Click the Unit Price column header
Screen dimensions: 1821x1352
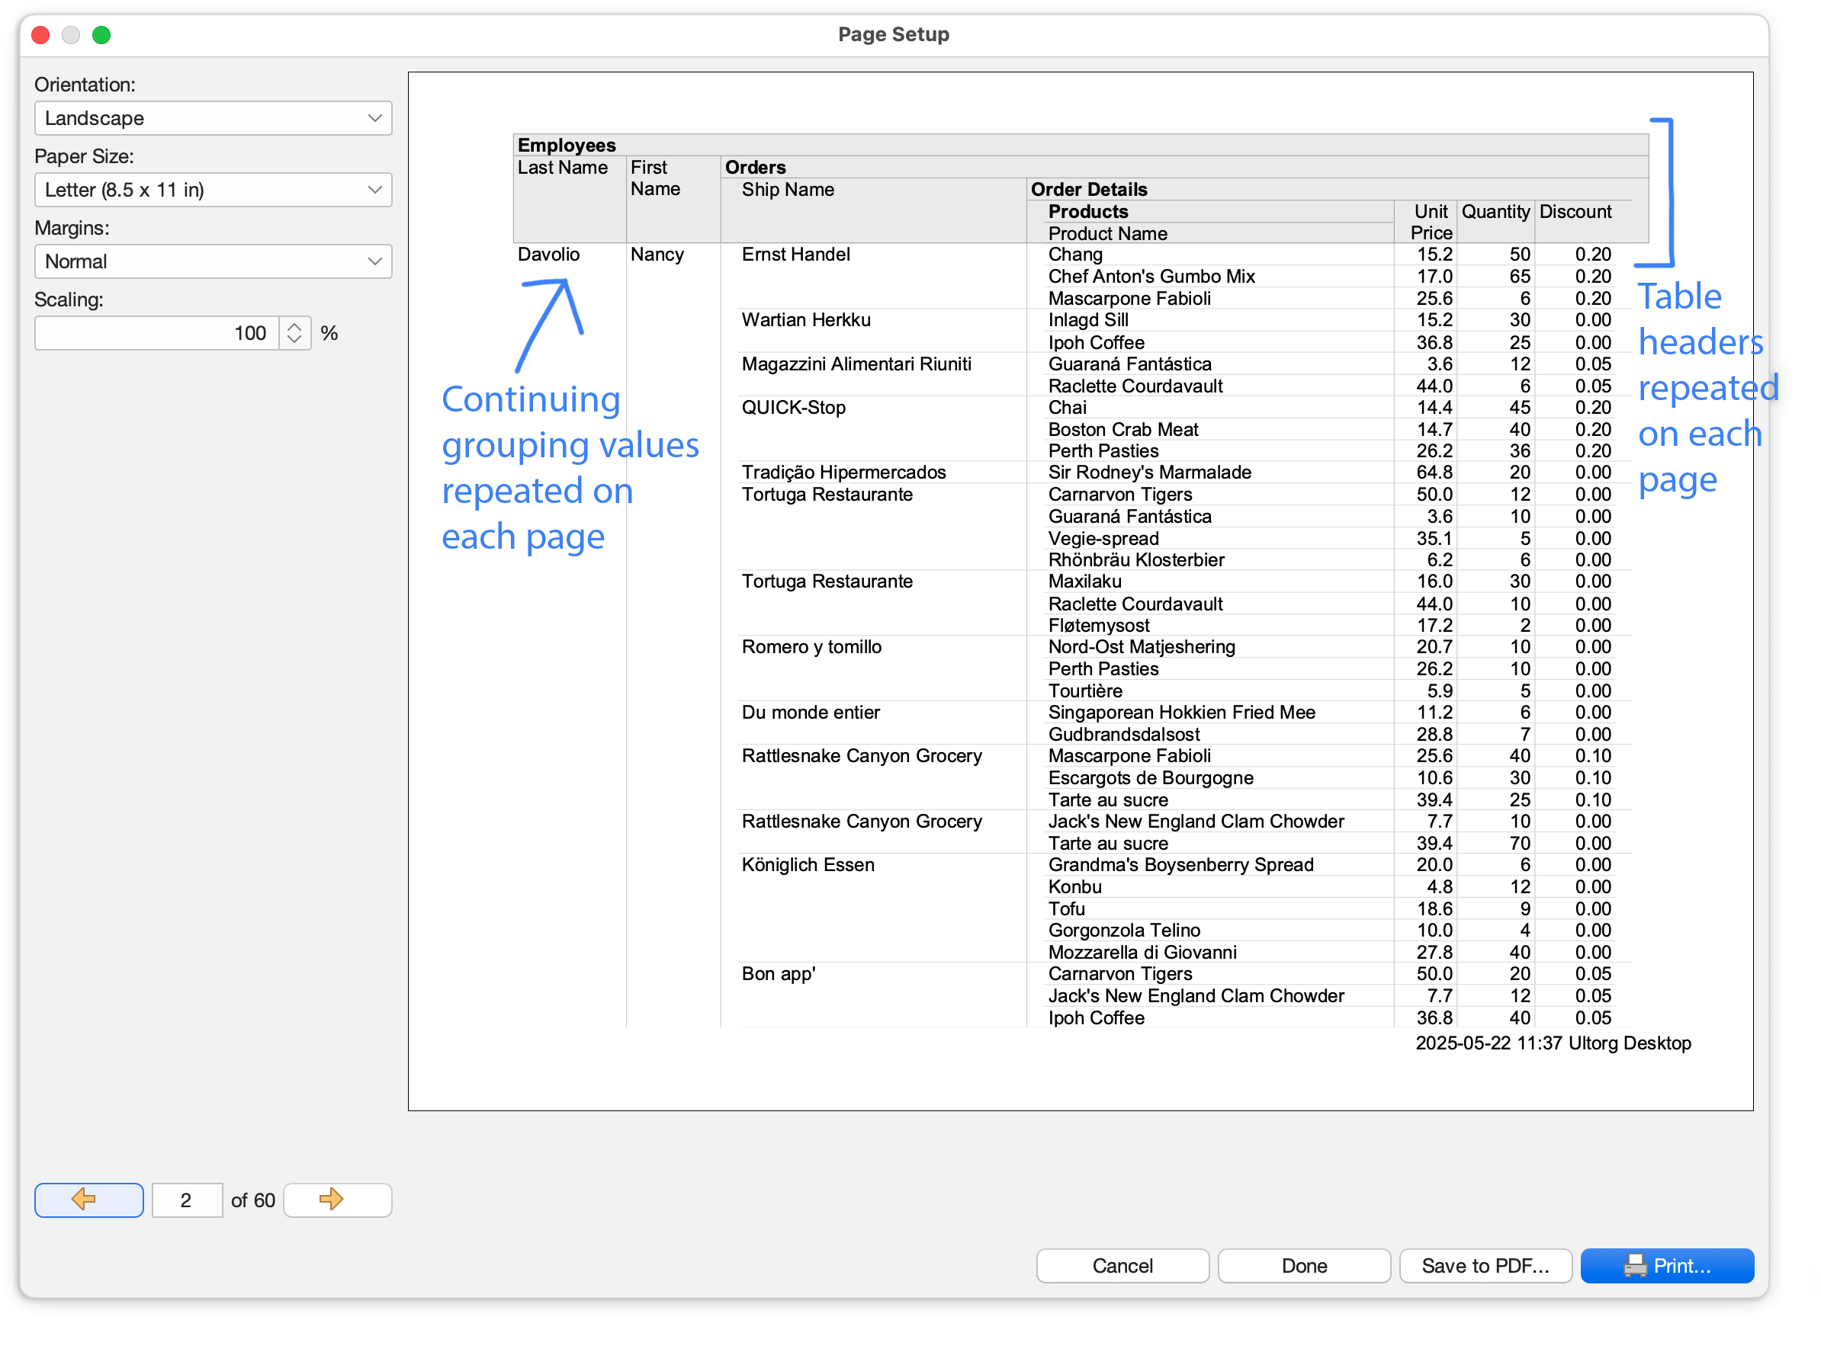click(1431, 222)
